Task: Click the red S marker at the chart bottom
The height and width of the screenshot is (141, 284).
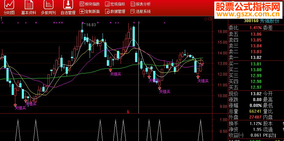Action: (128, 112)
